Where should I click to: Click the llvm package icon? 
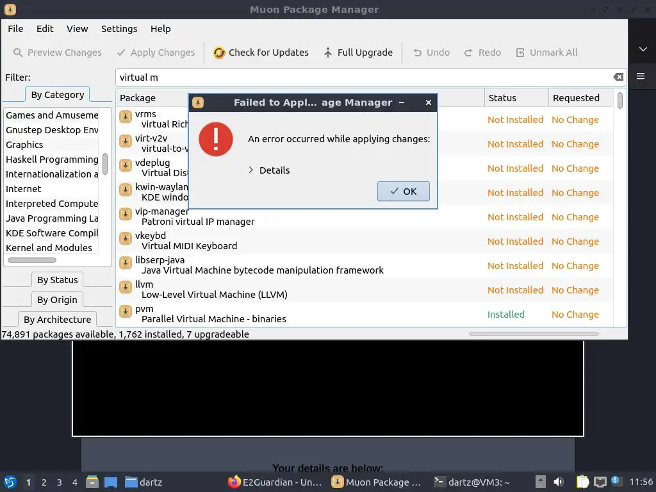pos(126,286)
